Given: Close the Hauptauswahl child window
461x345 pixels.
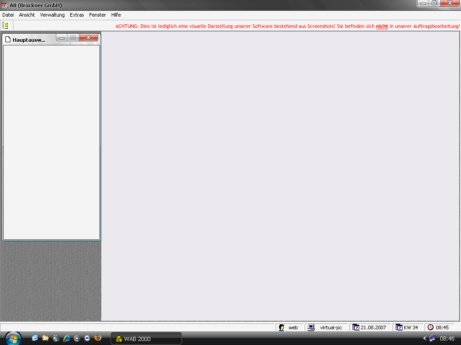Looking at the screenshot, I should point(88,38).
